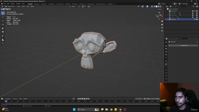This screenshot has width=199, height=112.
Task: Toggle X-ray mode in viewport header
Action: pos(152,7)
